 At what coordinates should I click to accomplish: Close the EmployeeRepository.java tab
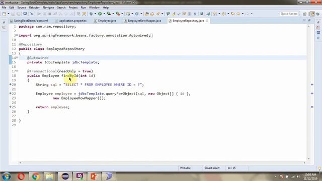pyautogui.click(x=207, y=21)
